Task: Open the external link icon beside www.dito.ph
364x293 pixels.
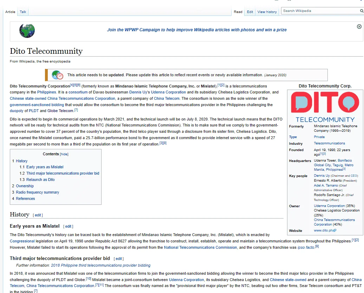Action: click(335, 230)
